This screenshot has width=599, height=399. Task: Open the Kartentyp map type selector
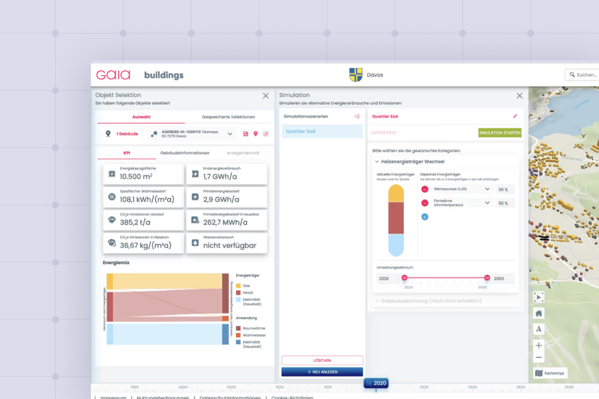click(550, 373)
